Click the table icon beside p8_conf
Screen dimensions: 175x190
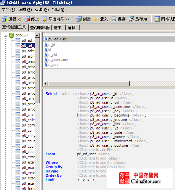[18, 130]
